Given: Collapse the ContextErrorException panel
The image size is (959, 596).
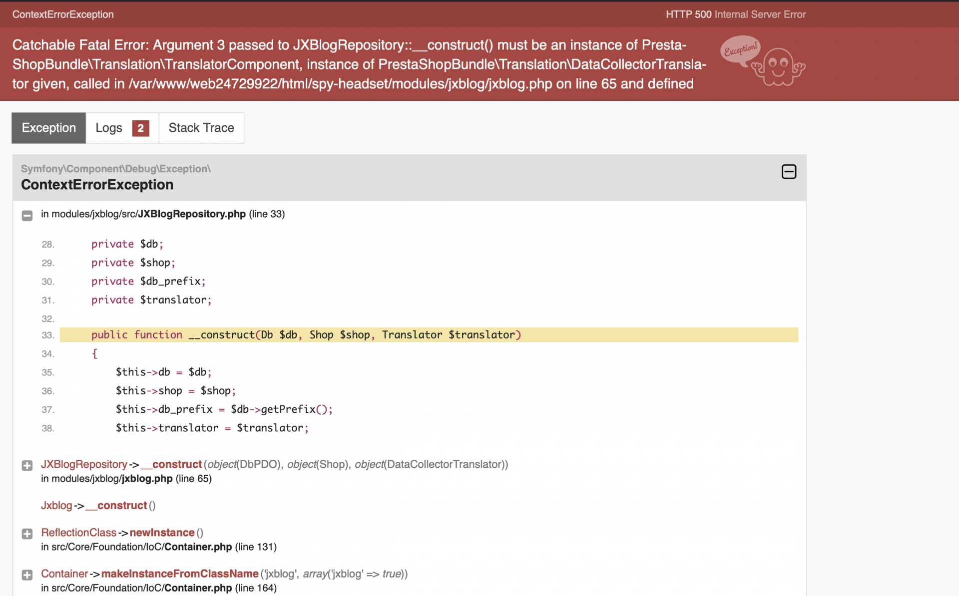Looking at the screenshot, I should [x=789, y=172].
